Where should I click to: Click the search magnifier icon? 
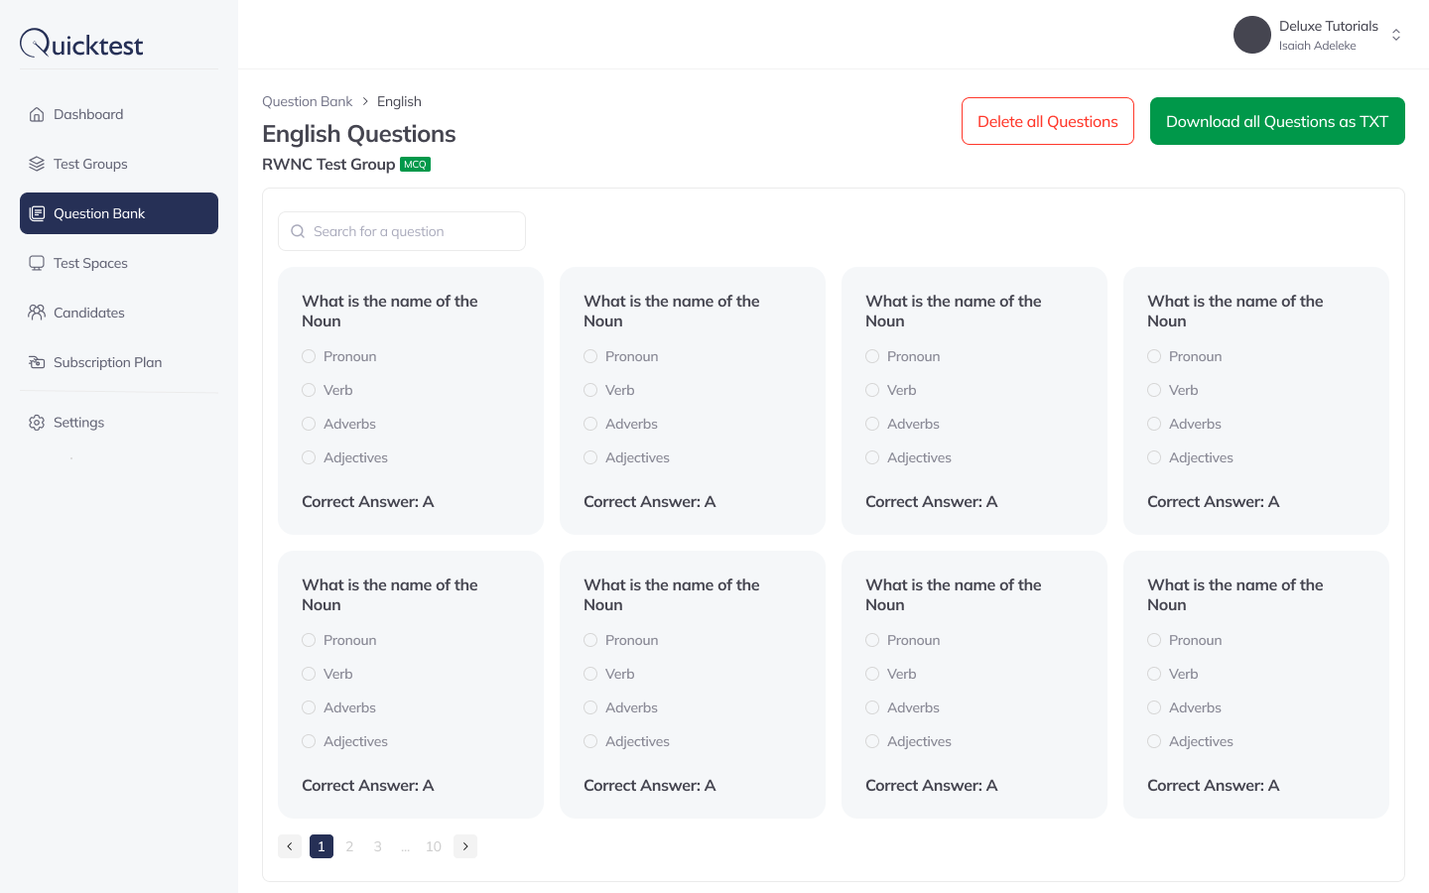(297, 230)
